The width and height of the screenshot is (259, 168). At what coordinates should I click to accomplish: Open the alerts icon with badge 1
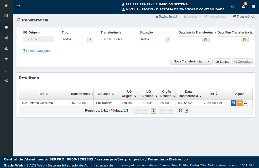244,6
